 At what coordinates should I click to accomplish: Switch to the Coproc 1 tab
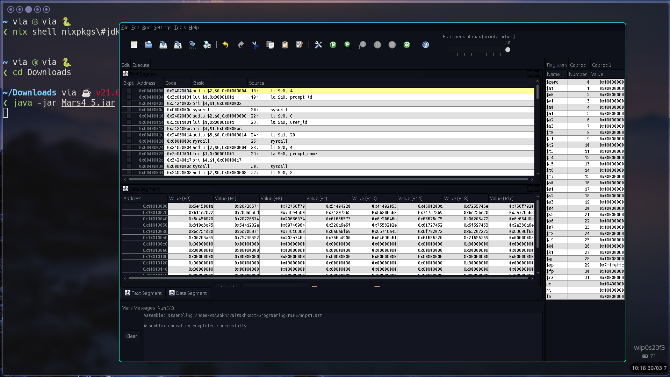[579, 65]
